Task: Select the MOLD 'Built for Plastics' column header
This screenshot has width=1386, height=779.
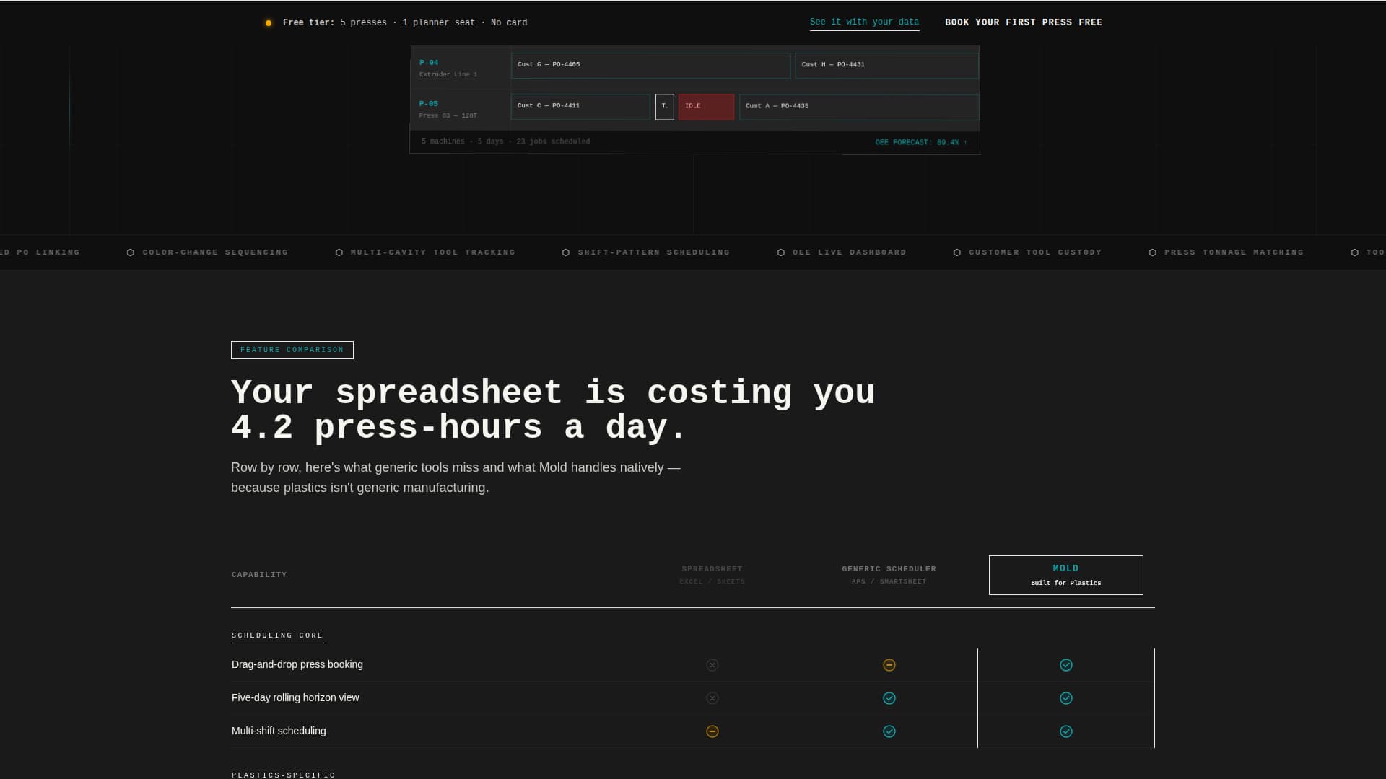Action: coord(1065,575)
